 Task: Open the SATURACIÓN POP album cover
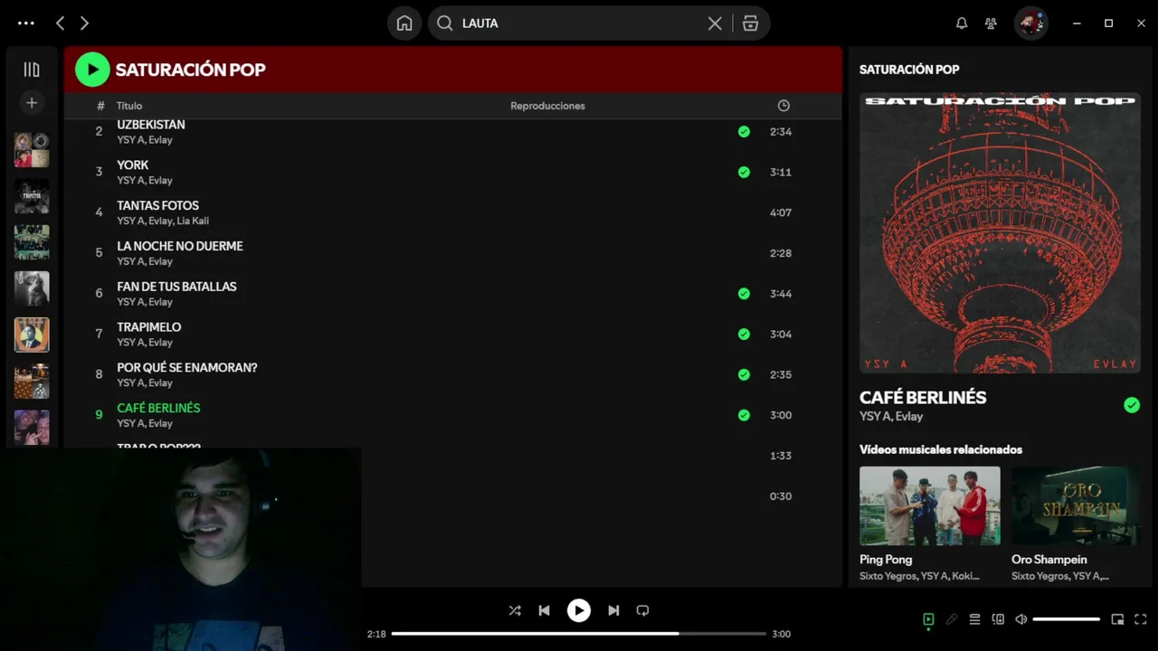[x=1000, y=232]
